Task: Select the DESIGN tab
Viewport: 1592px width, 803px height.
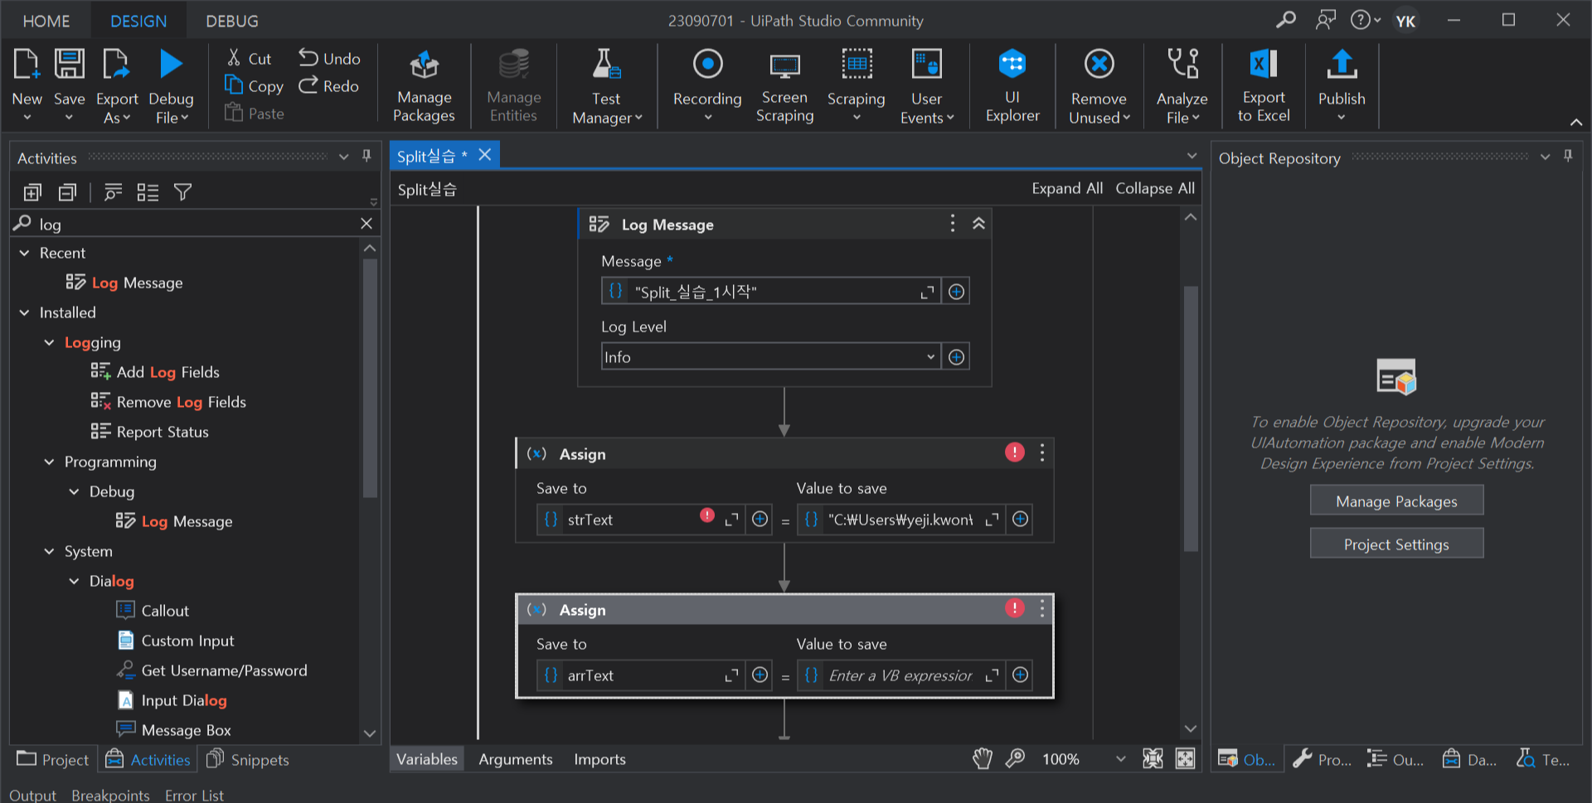Action: point(138,21)
